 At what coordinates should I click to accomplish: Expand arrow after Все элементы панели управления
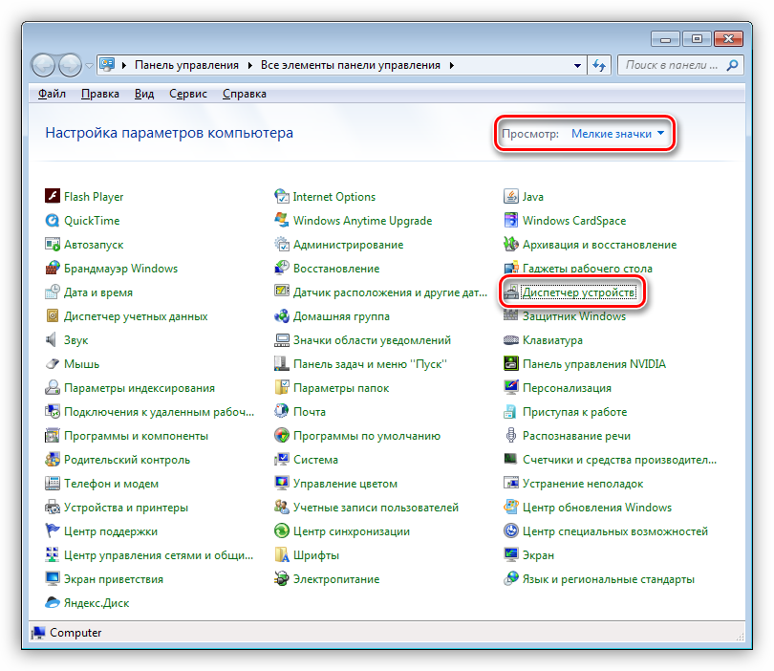click(452, 65)
